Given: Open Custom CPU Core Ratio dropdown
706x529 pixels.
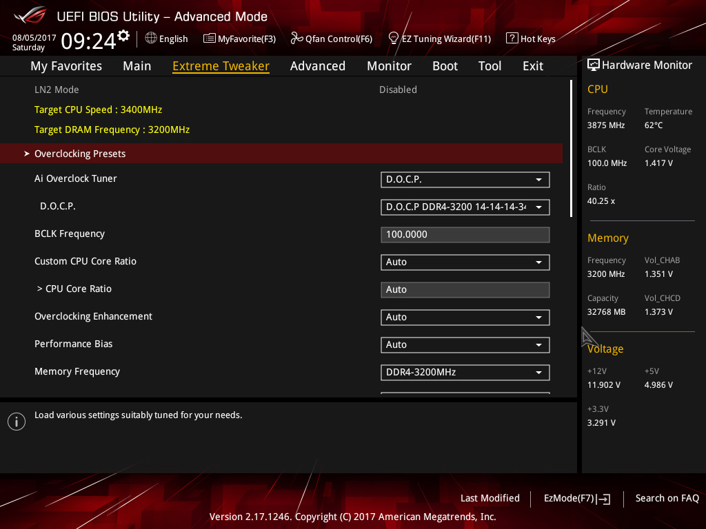Looking at the screenshot, I should (465, 262).
